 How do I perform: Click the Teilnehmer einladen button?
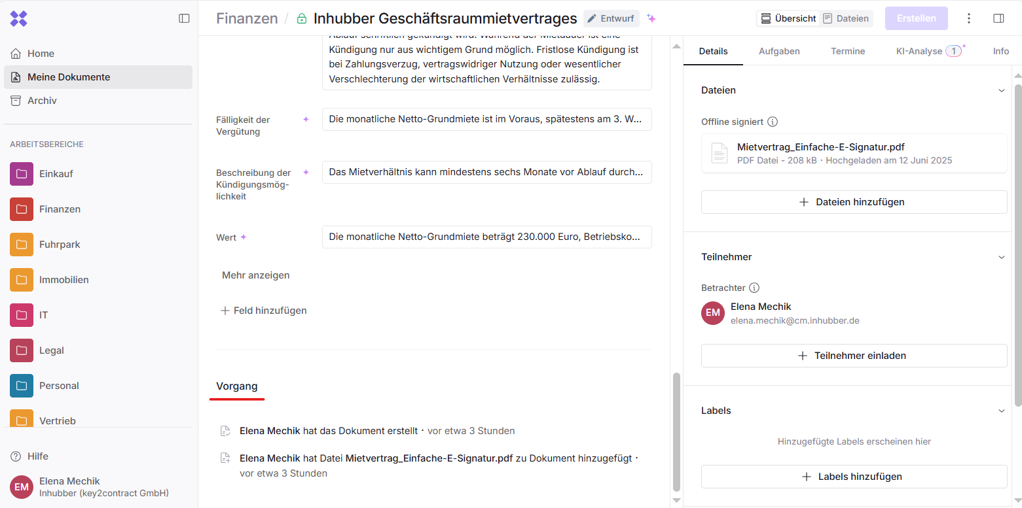point(854,356)
